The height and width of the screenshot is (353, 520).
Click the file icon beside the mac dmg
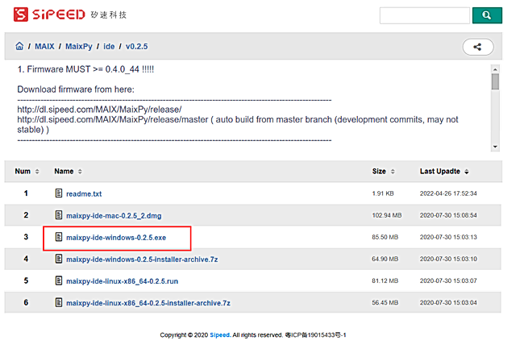(x=59, y=215)
